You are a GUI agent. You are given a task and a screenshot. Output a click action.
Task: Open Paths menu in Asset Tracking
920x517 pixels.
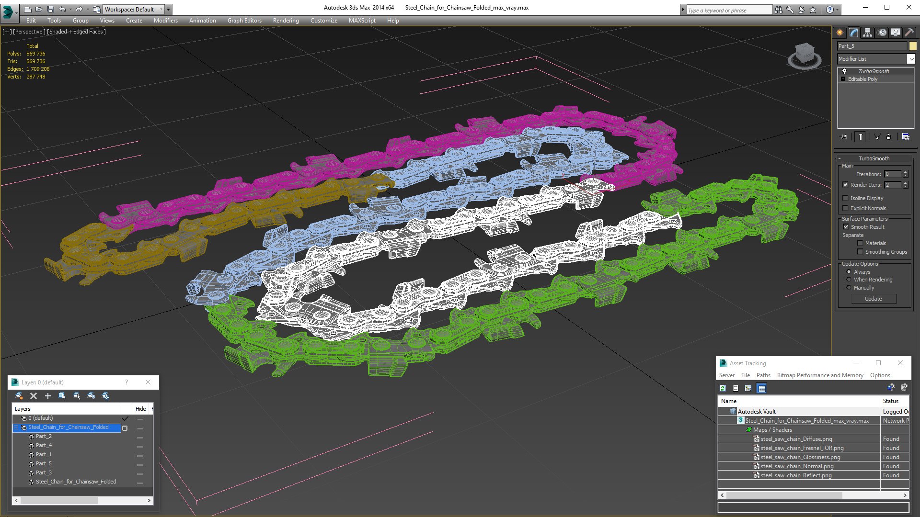point(763,375)
